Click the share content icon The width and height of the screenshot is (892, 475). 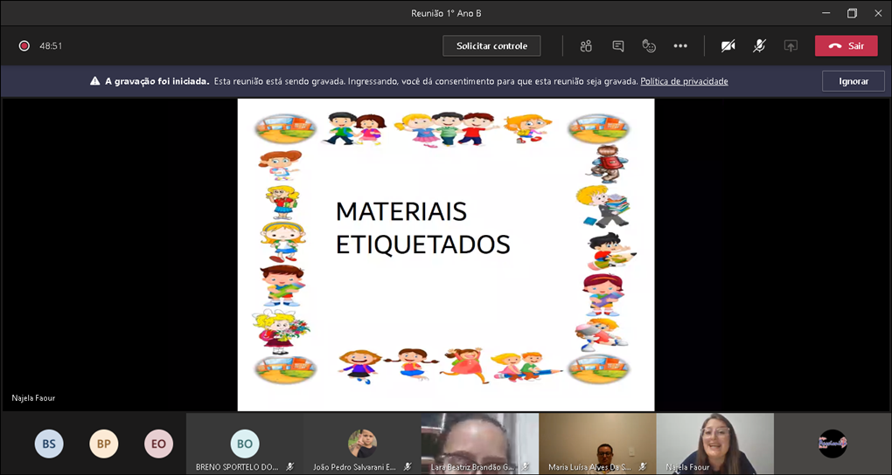click(791, 46)
